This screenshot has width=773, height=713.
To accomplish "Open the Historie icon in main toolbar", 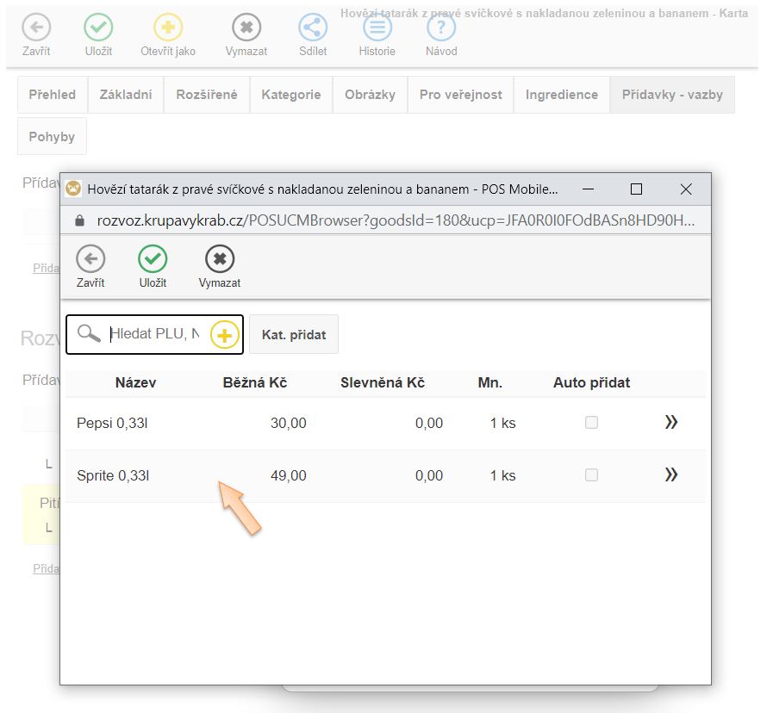I will [377, 28].
